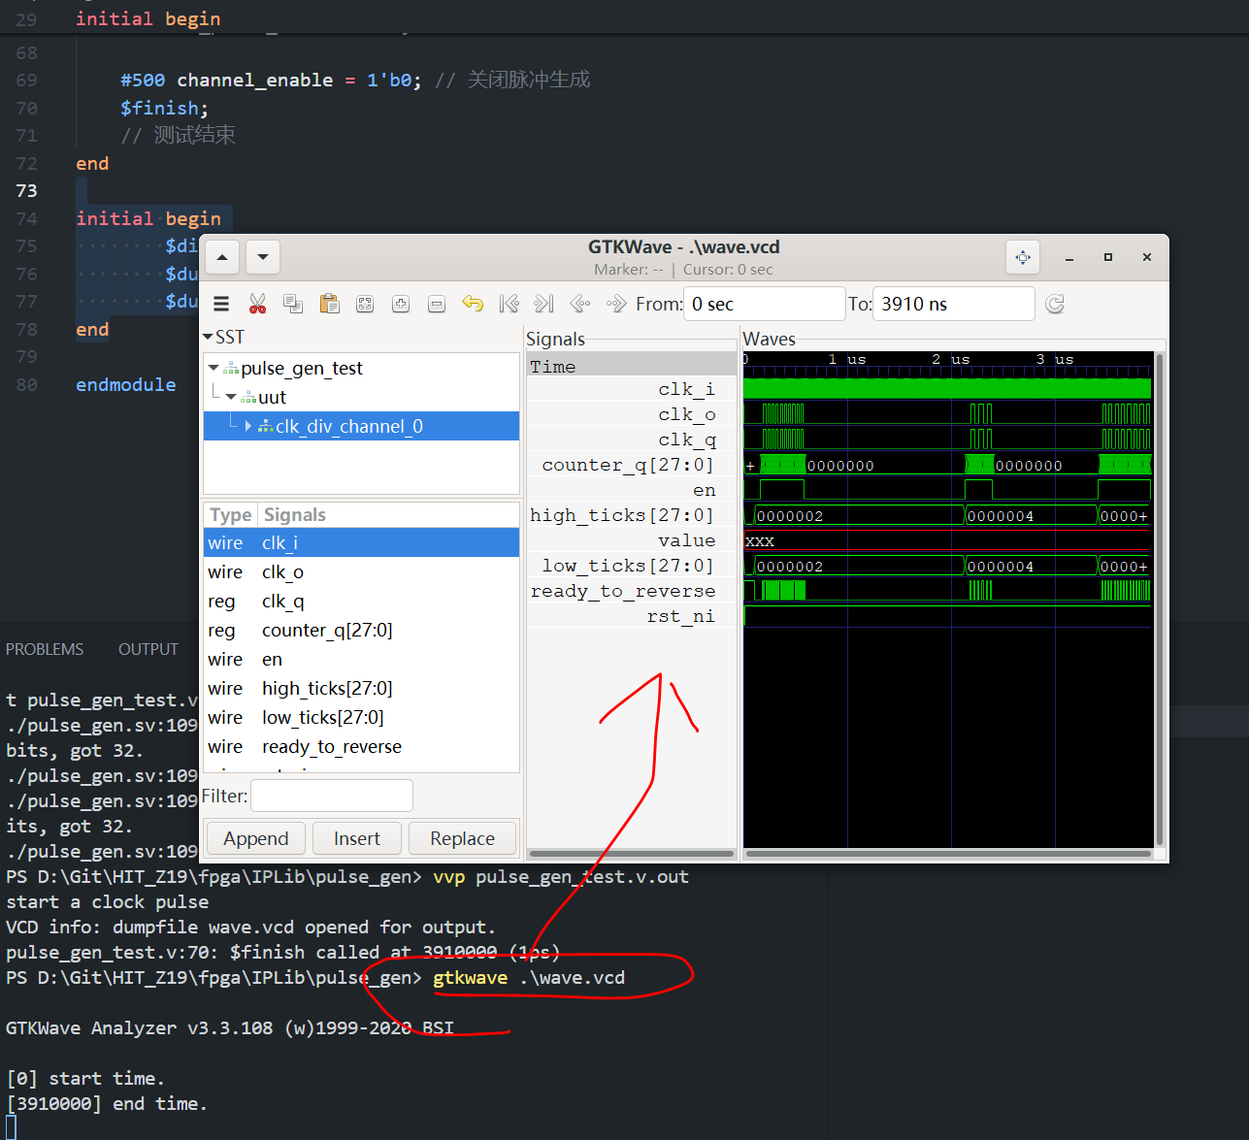This screenshot has width=1249, height=1140.
Task: Collapse the pulse_gen_test tree node
Action: [x=214, y=368]
